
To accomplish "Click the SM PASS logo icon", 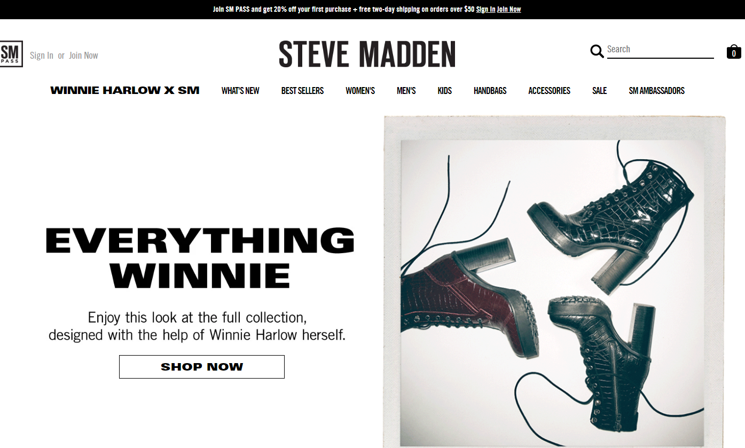I will tap(11, 54).
